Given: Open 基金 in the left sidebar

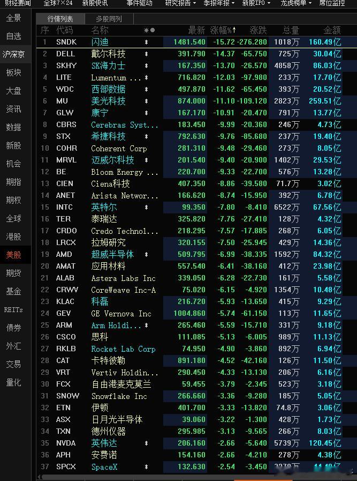Looking at the screenshot, I should (x=14, y=291).
